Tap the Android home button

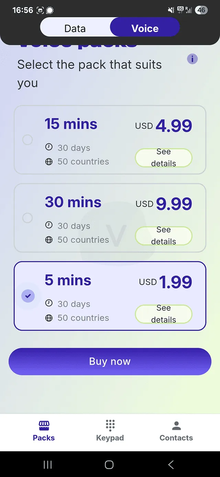pyautogui.click(x=109, y=465)
